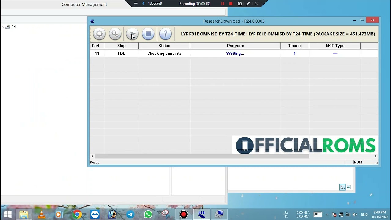
Task: Minimize the ResearchDownload window
Action: (354, 20)
